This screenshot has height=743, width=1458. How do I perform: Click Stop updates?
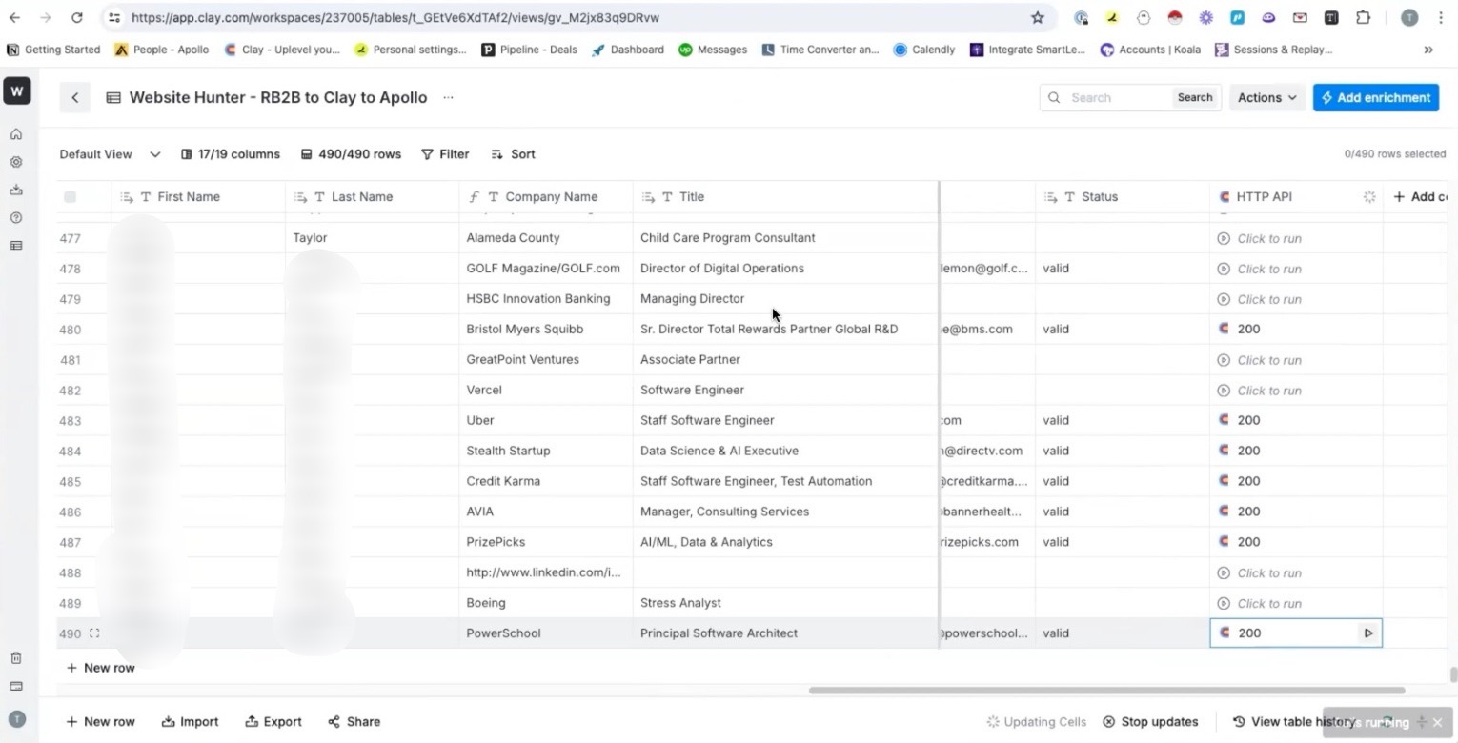coord(1150,722)
